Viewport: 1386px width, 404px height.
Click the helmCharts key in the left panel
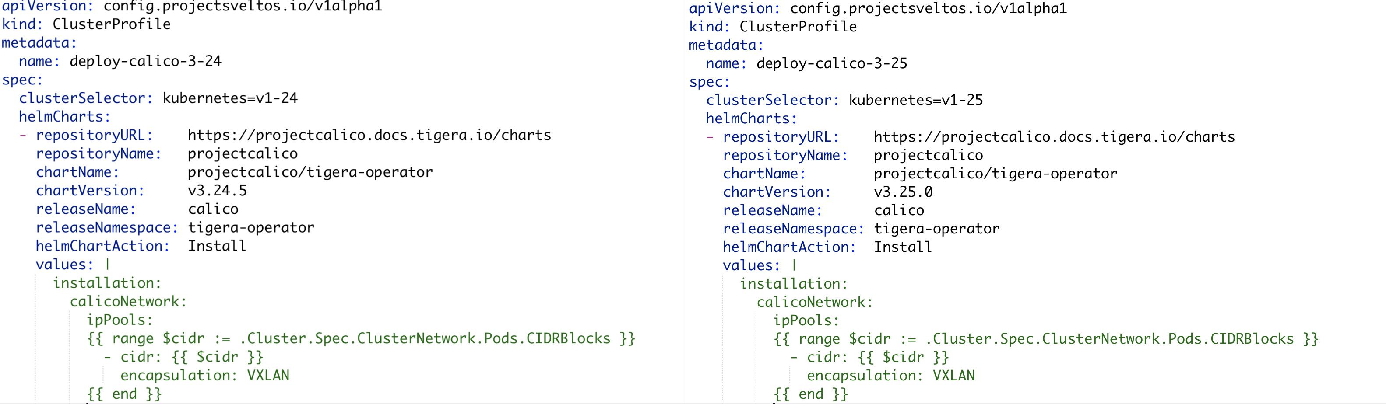point(64,117)
